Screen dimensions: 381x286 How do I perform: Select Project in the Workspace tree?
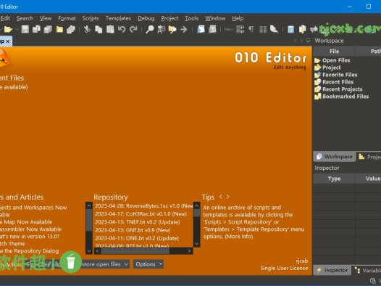point(327,68)
